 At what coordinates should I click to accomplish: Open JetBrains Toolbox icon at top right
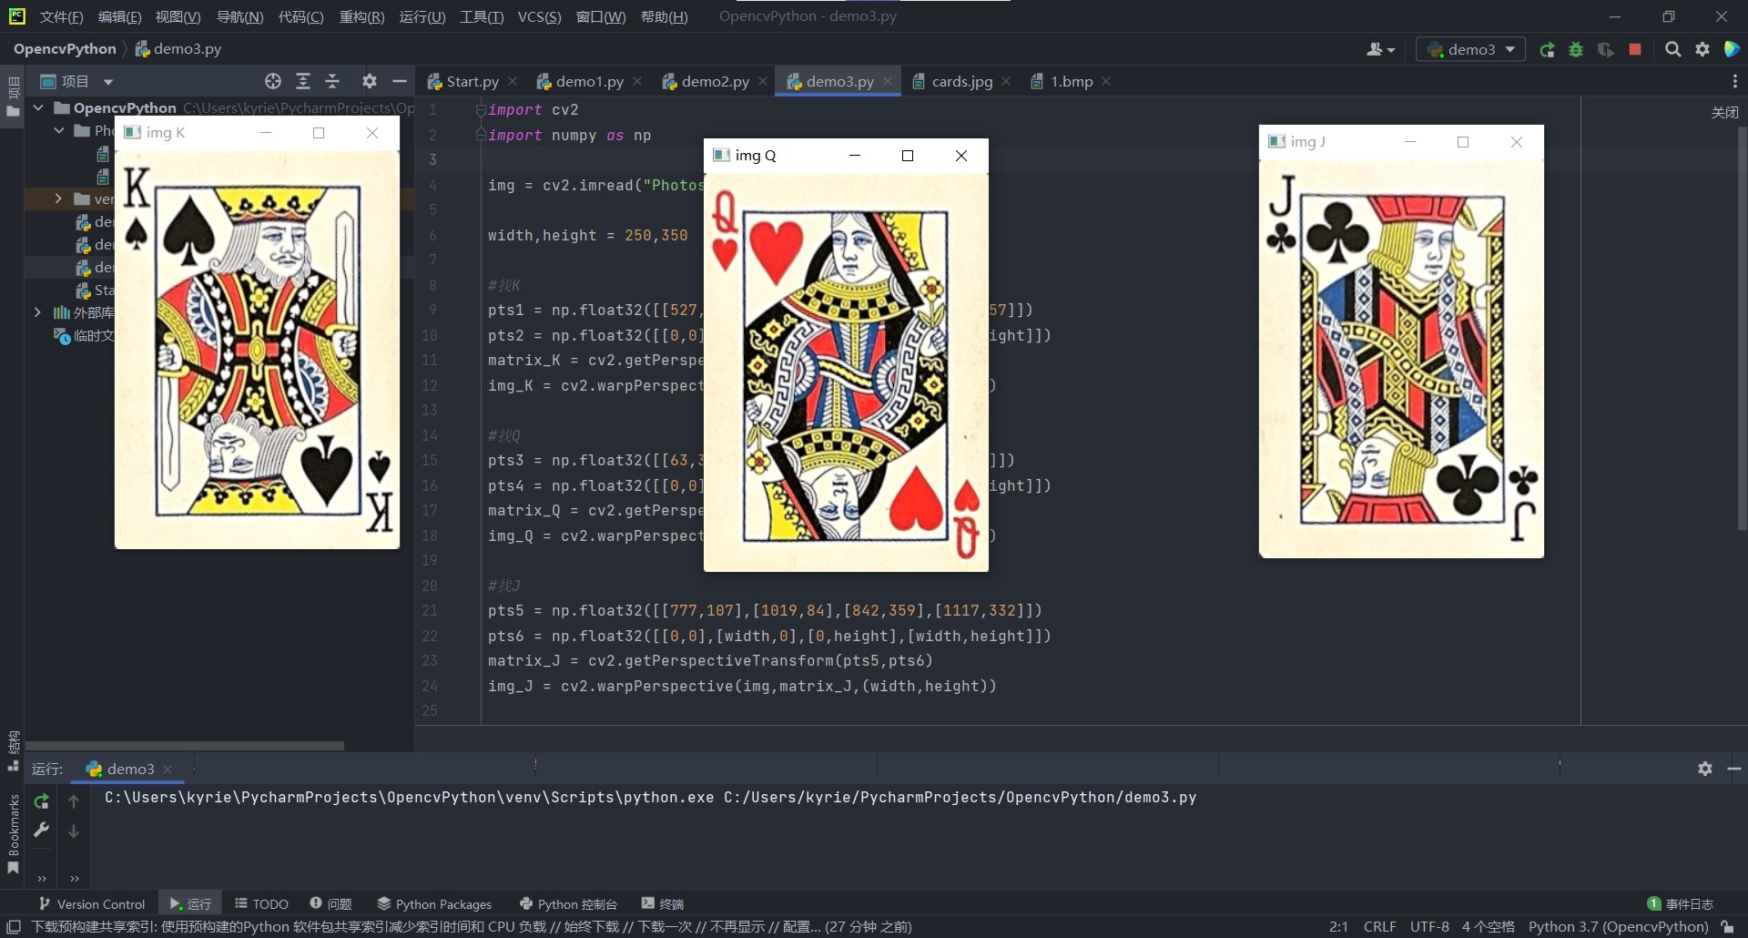click(1732, 49)
